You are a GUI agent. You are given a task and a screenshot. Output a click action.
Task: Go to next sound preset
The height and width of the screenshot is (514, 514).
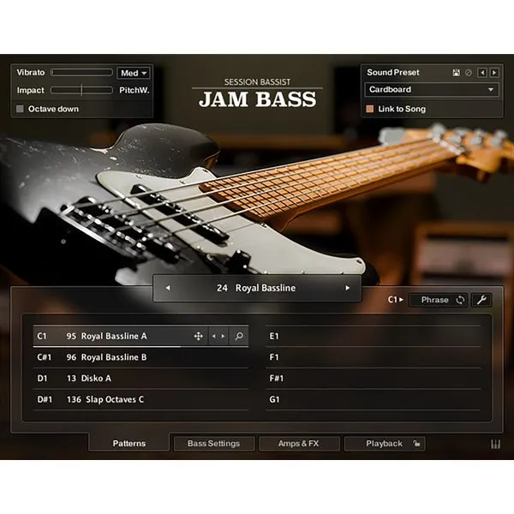pos(494,73)
